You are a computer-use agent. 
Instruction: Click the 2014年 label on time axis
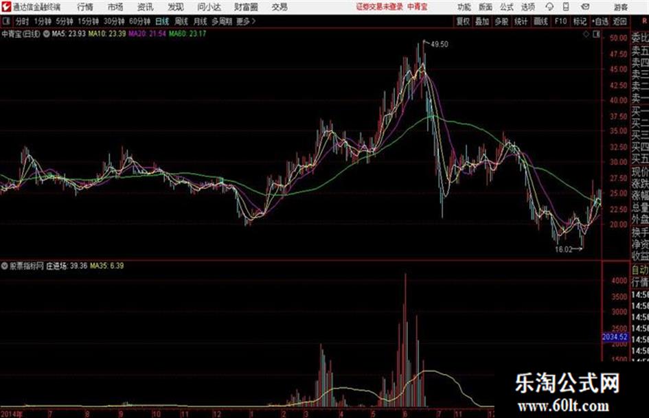point(12,414)
